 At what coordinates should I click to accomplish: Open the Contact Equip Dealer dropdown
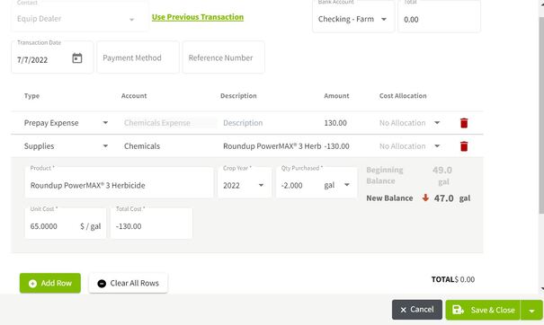tap(131, 20)
